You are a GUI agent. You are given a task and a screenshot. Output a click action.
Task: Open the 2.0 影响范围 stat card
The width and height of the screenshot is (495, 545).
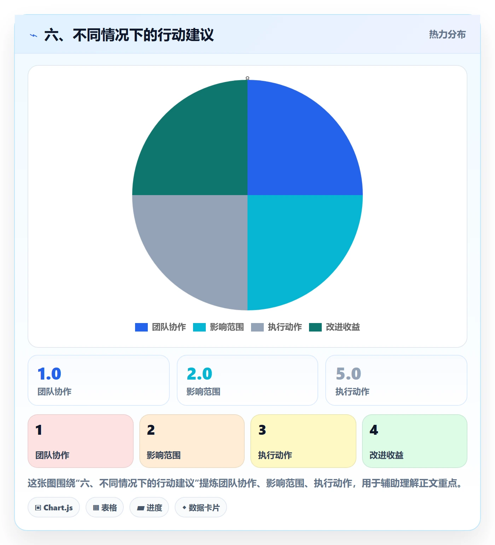coord(248,380)
